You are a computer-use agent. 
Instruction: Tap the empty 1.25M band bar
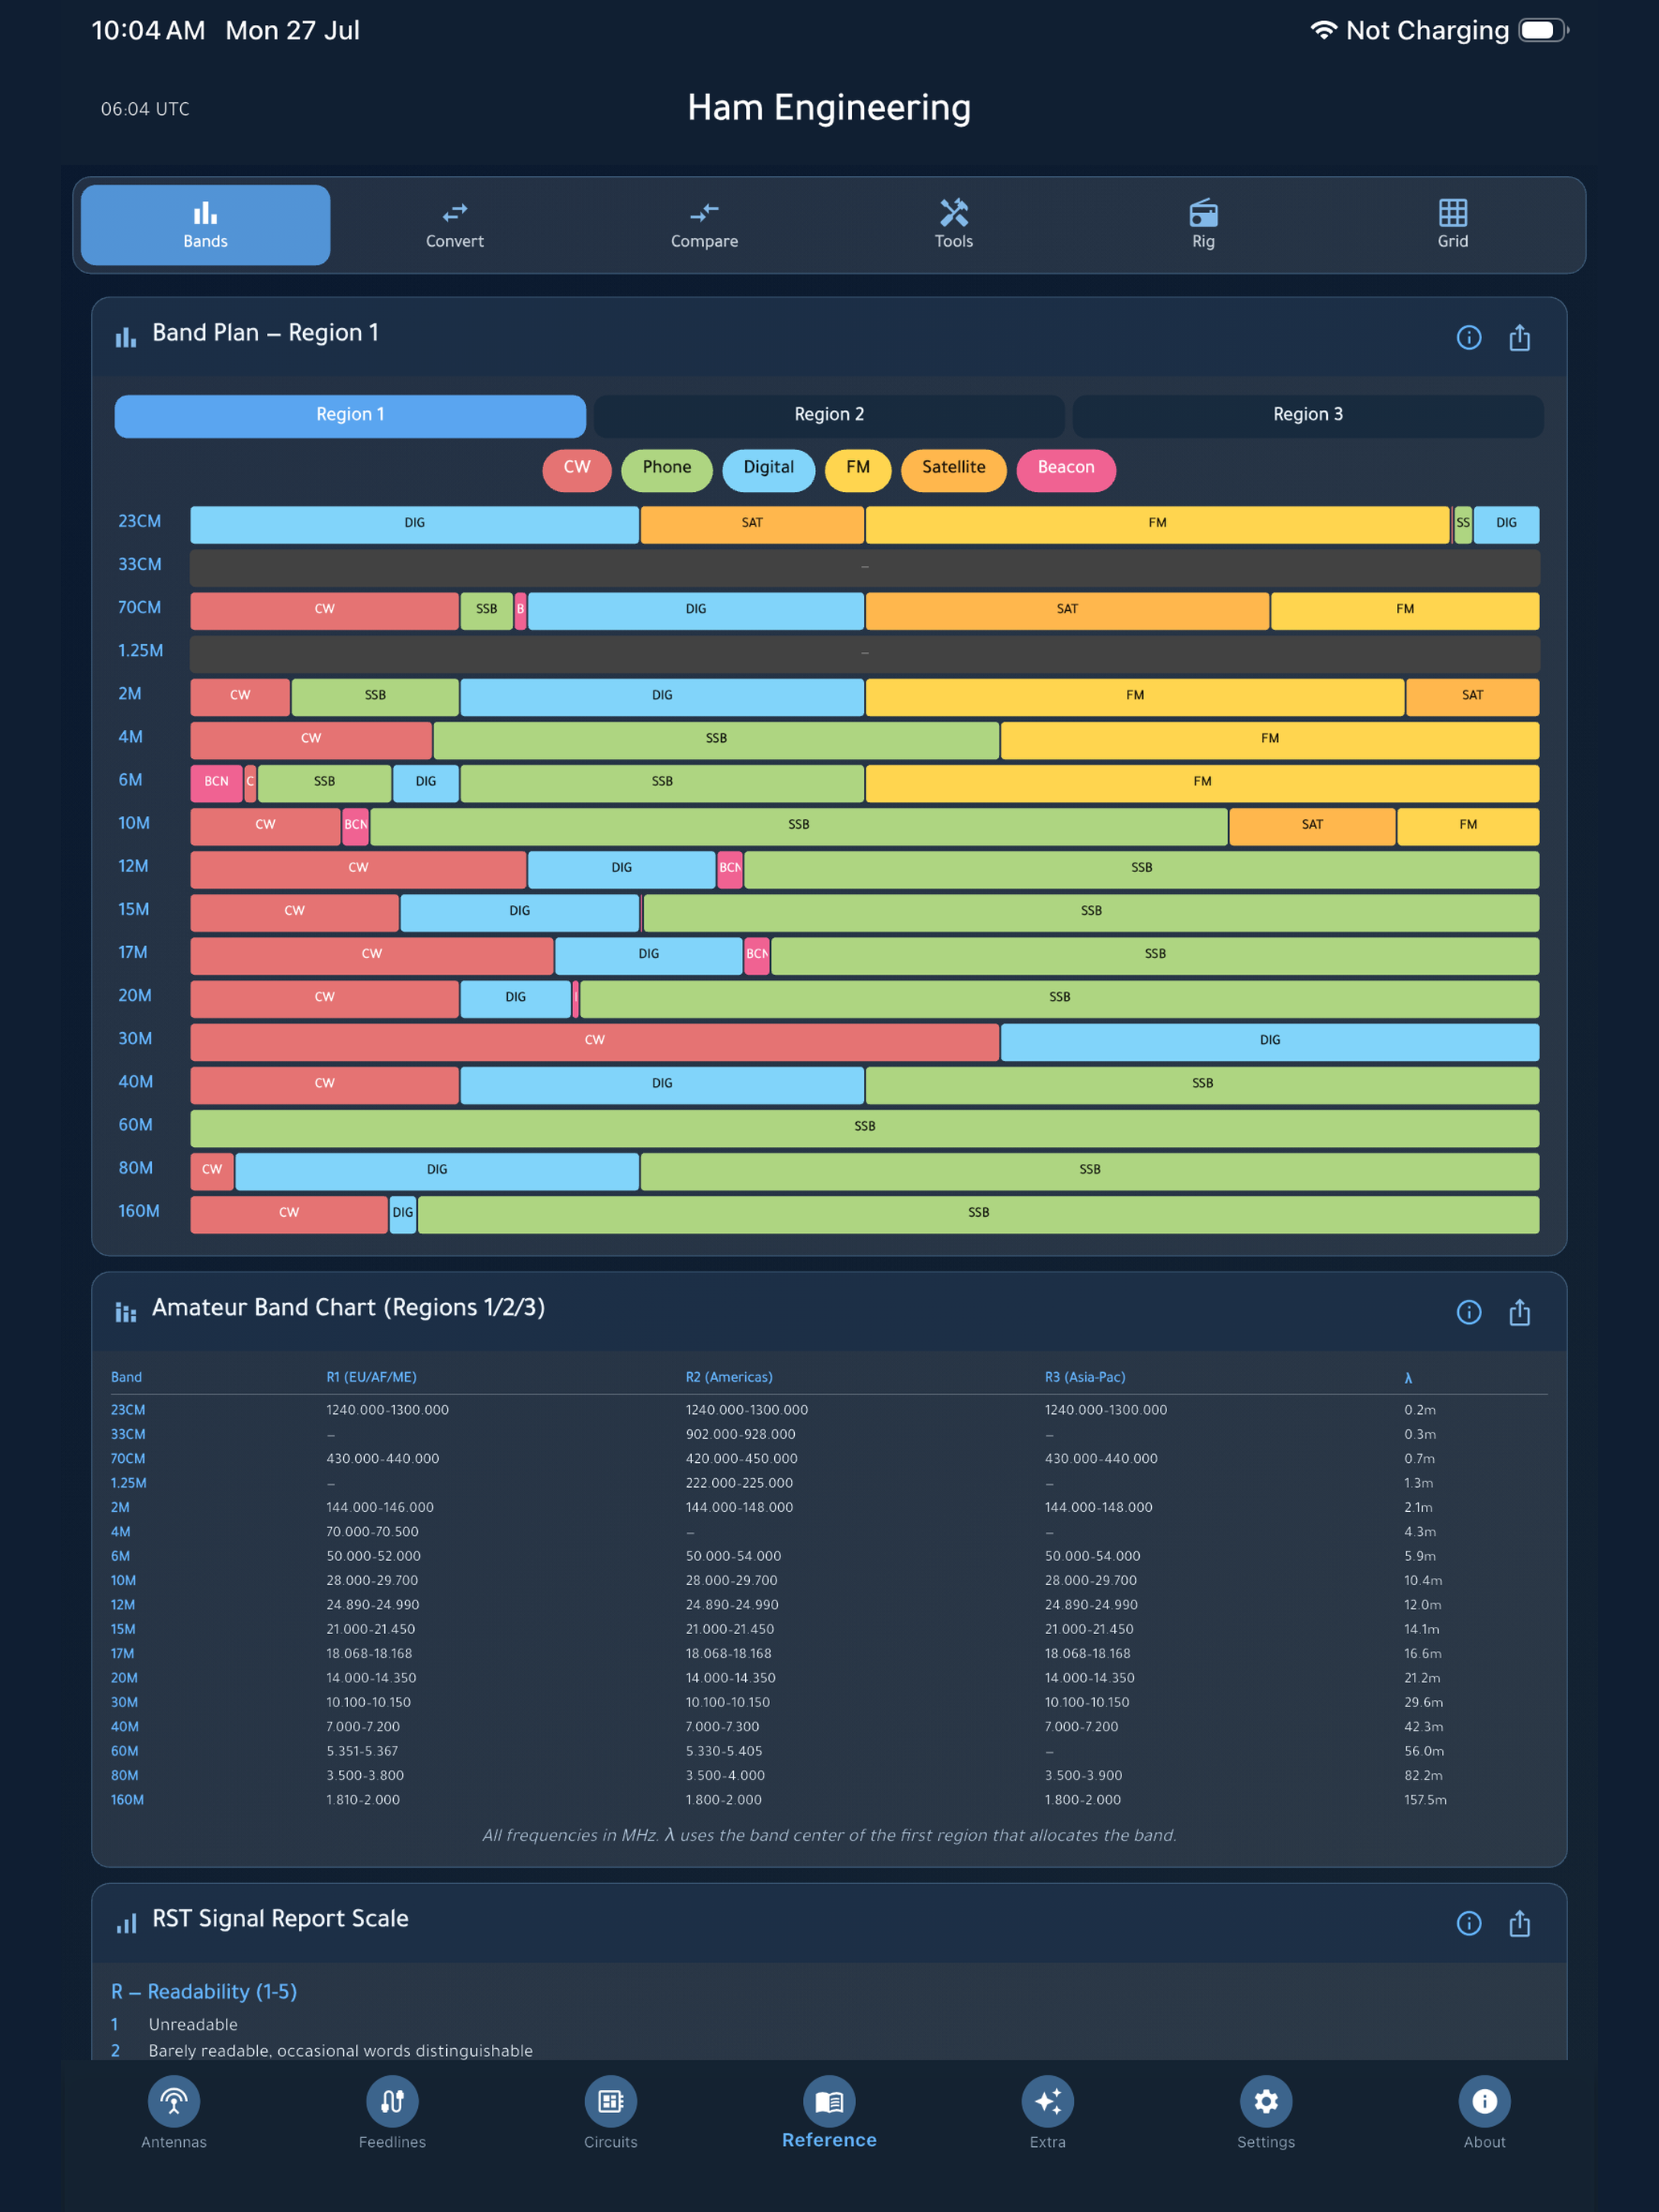pyautogui.click(x=865, y=653)
